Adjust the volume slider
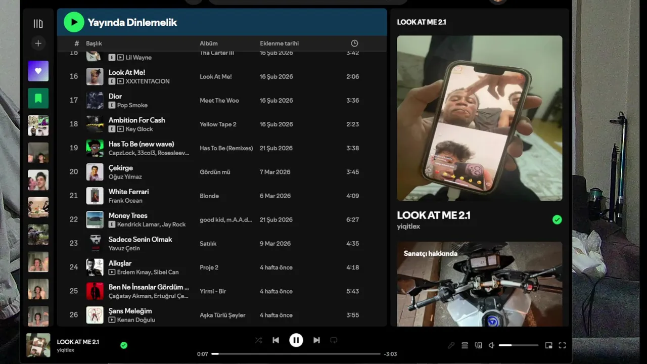647x364 pixels. point(519,345)
